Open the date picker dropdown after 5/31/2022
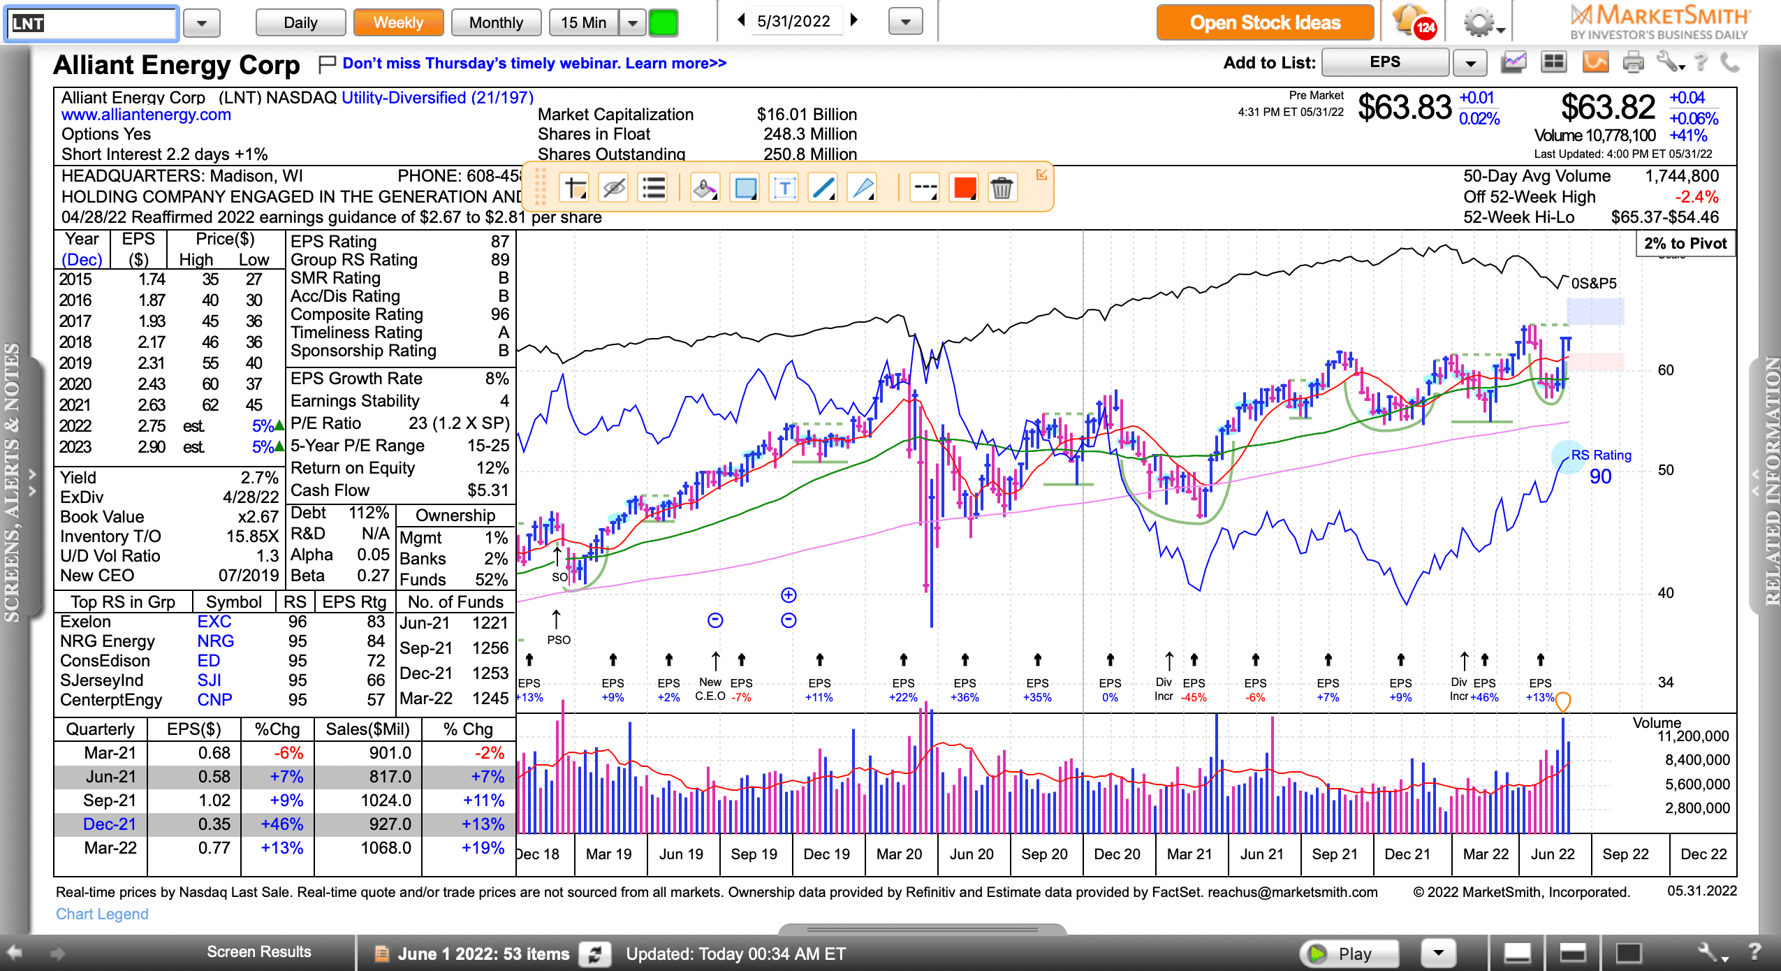 [x=906, y=22]
